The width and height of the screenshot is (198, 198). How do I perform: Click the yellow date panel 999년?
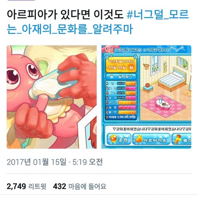click(x=121, y=64)
